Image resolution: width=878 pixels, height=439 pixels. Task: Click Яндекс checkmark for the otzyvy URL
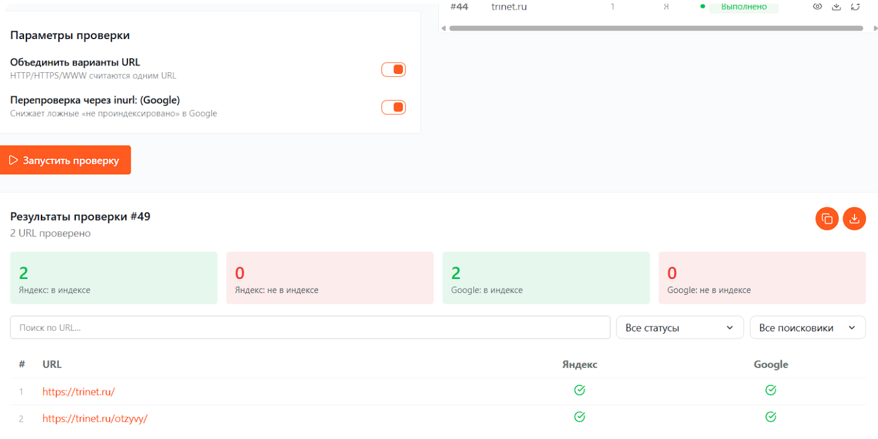pyautogui.click(x=580, y=417)
